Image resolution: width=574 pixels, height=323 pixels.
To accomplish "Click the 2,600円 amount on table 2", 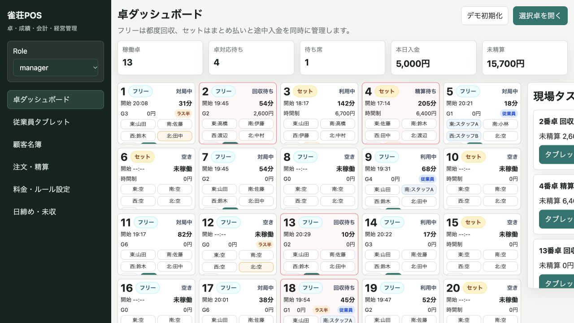I will coord(263,114).
